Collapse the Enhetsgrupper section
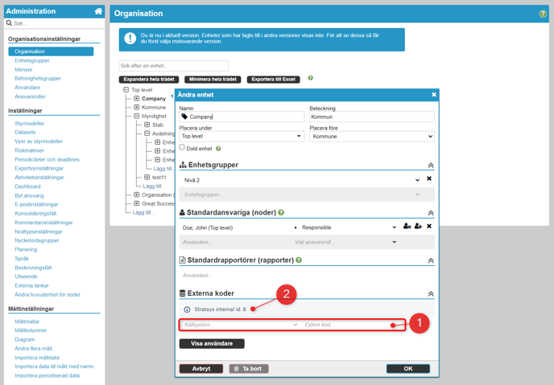 tap(431, 166)
